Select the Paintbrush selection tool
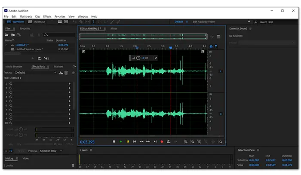Screen dimensions: 301x175 pyautogui.click(x=112, y=22)
